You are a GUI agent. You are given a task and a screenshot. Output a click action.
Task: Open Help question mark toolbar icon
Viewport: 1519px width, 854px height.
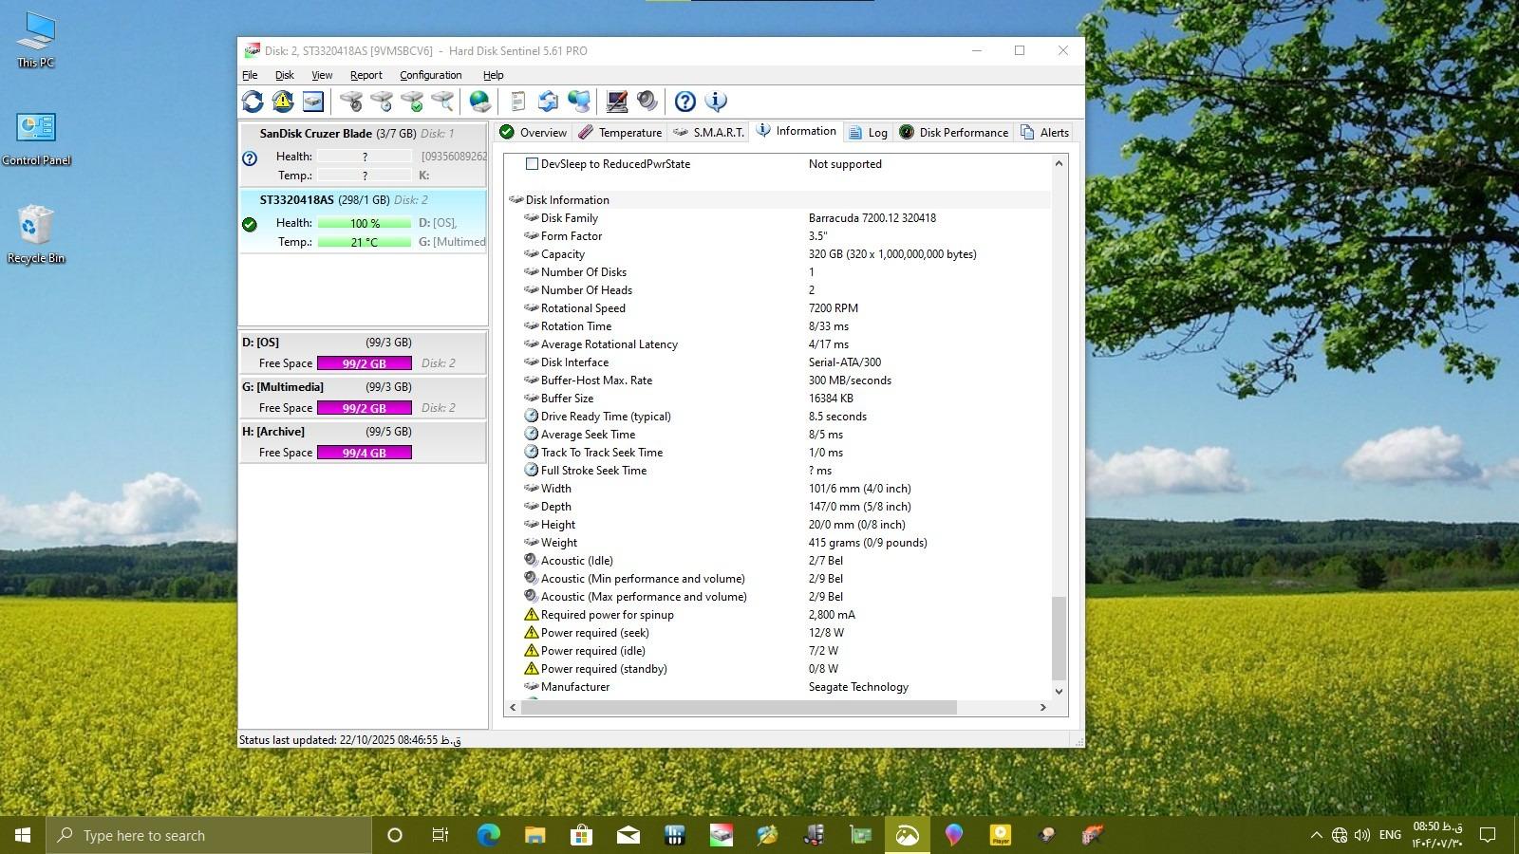pyautogui.click(x=684, y=102)
